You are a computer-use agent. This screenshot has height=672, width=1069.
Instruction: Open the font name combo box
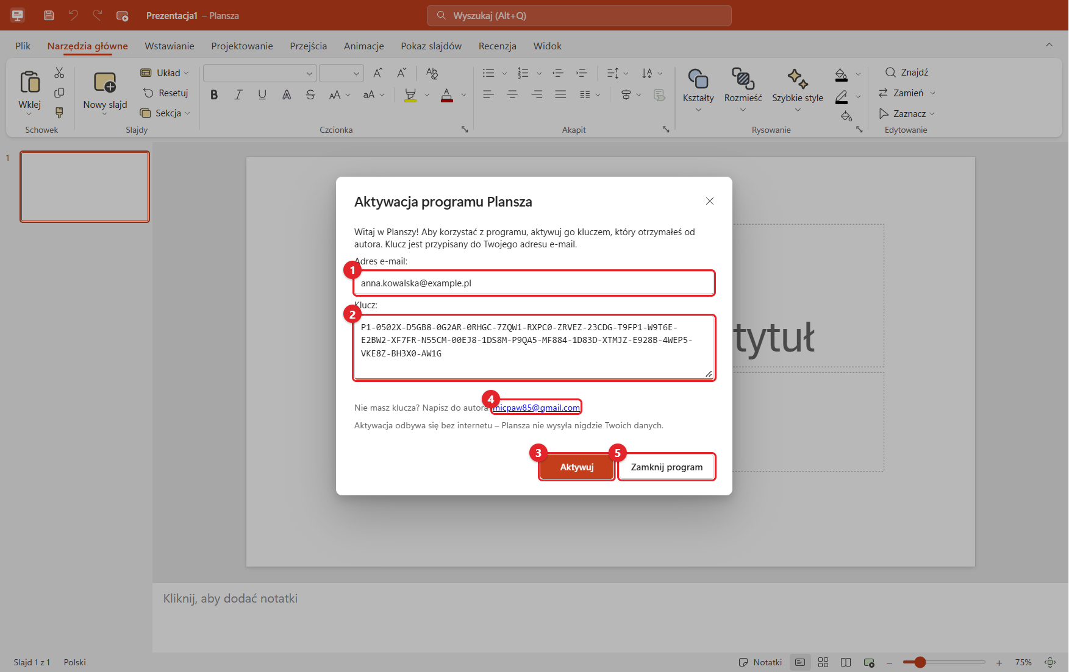point(260,73)
